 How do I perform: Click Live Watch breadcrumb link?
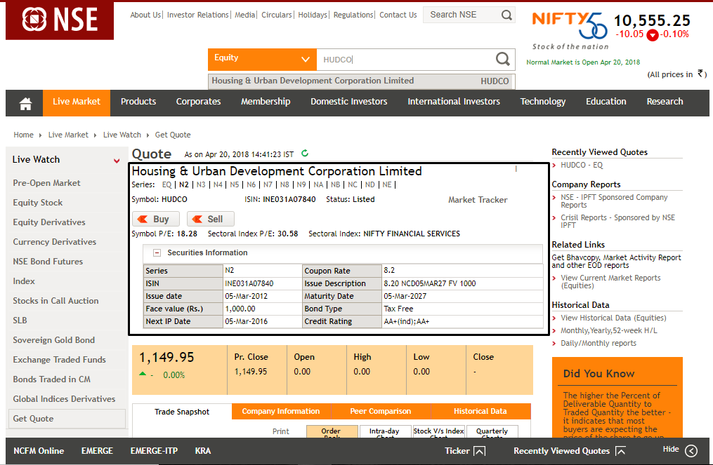122,135
